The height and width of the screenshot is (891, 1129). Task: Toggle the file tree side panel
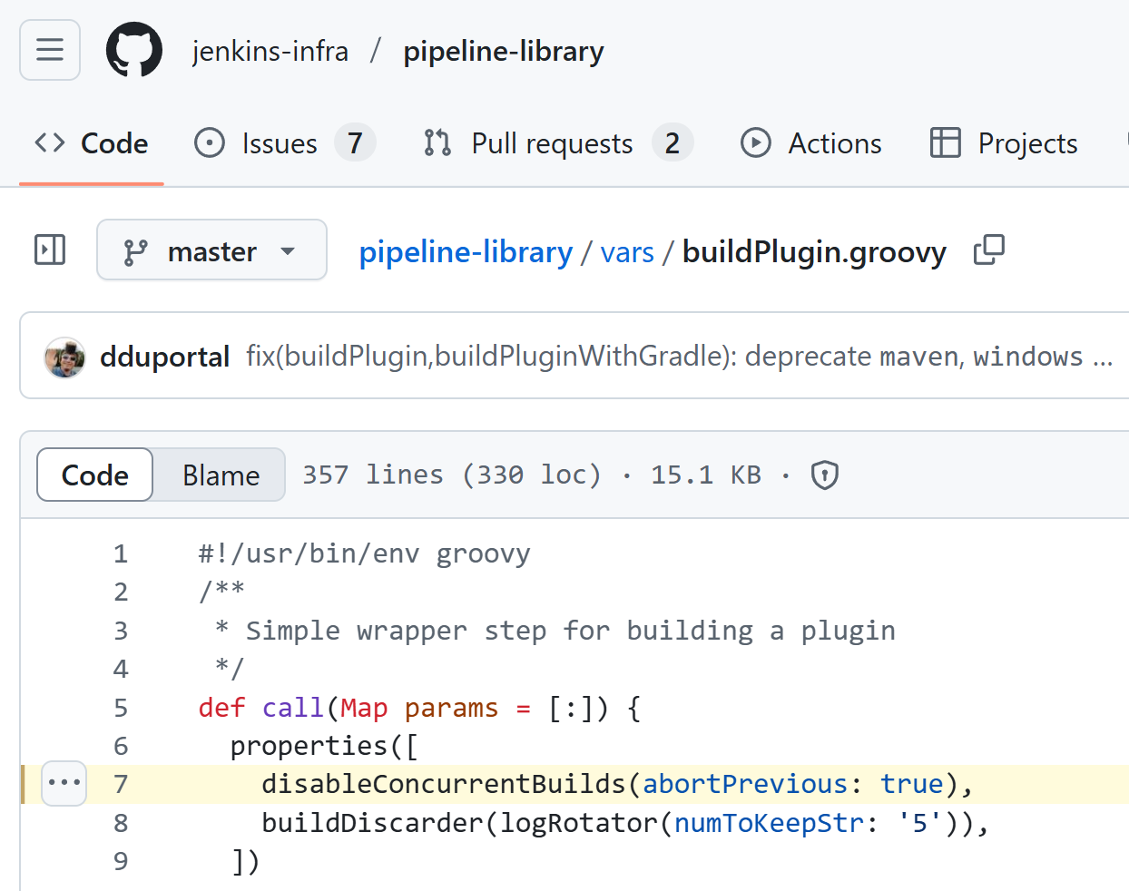pyautogui.click(x=50, y=250)
